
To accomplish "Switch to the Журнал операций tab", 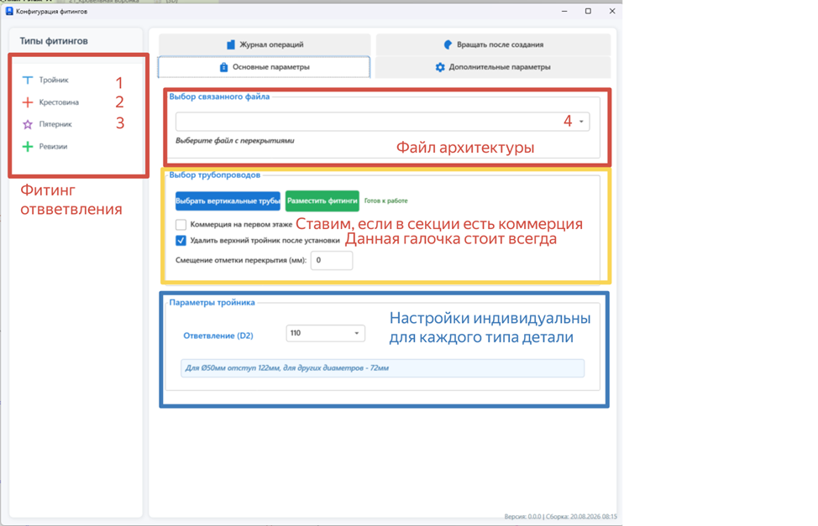I will pos(265,44).
